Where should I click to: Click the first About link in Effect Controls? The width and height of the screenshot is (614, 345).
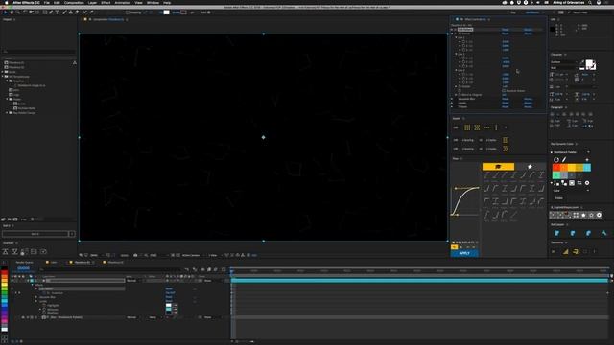coord(528,30)
